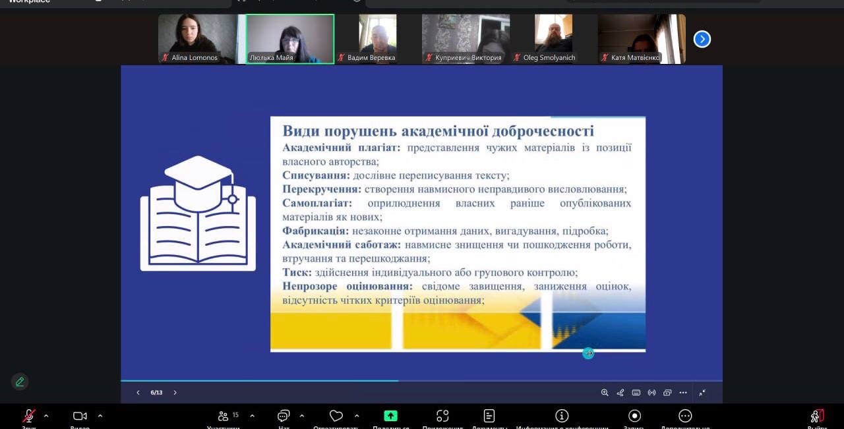Expand audio options arrow next to microphone
The height and width of the screenshot is (429, 844).
pyautogui.click(x=46, y=416)
